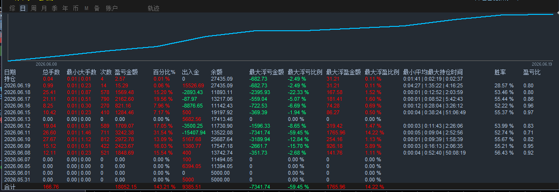This screenshot has width=559, height=192.
Task: Click the 胜率 column header
Action: click(x=500, y=72)
